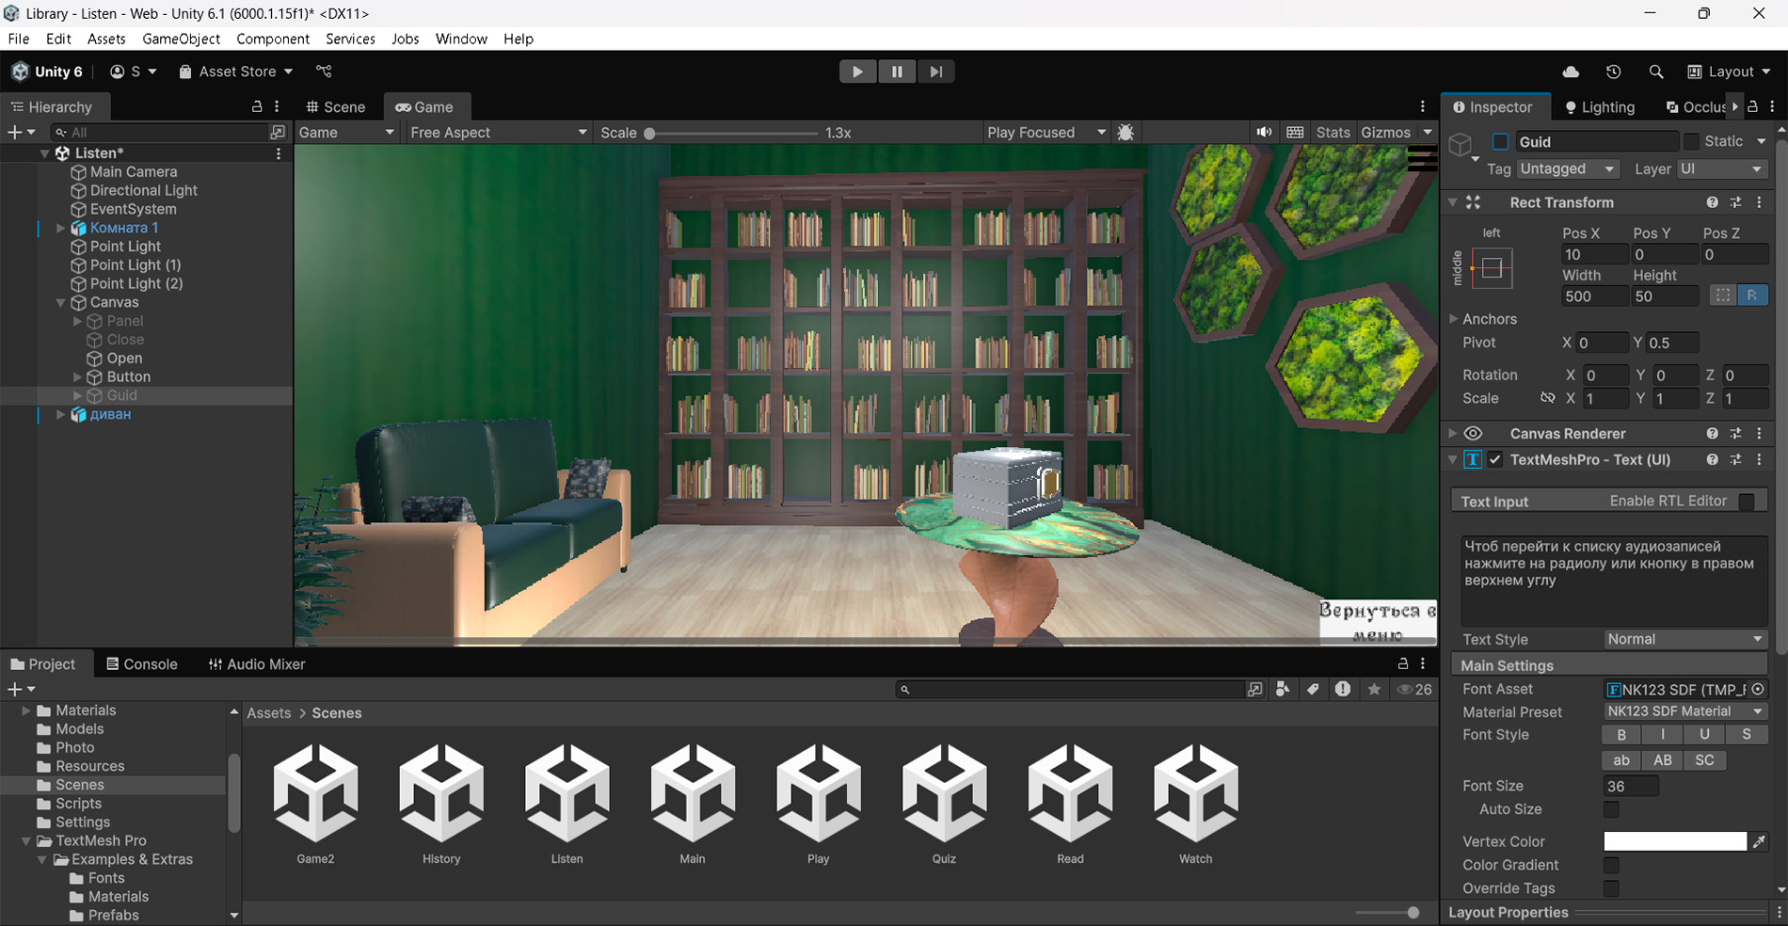Open the GameObject menu
Image resolution: width=1788 pixels, height=926 pixels.
click(181, 39)
